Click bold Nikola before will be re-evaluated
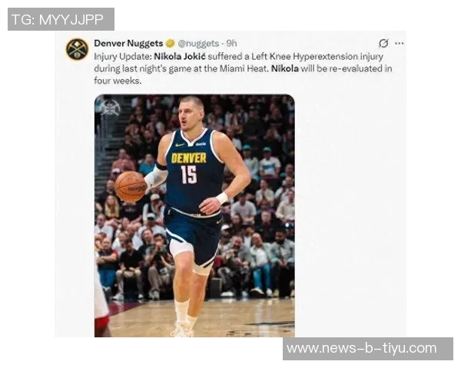The height and width of the screenshot is (368, 461). [284, 68]
